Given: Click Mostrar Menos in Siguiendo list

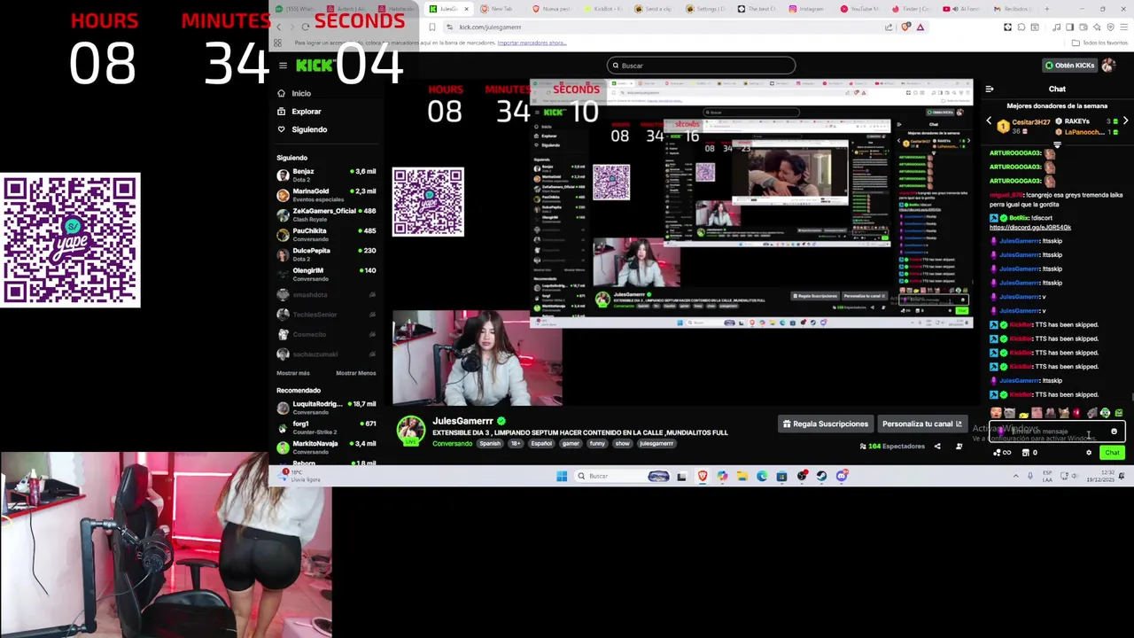Looking at the screenshot, I should [x=355, y=373].
